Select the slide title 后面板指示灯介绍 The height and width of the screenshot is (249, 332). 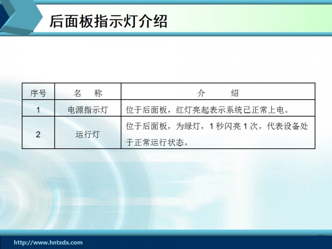pos(108,21)
